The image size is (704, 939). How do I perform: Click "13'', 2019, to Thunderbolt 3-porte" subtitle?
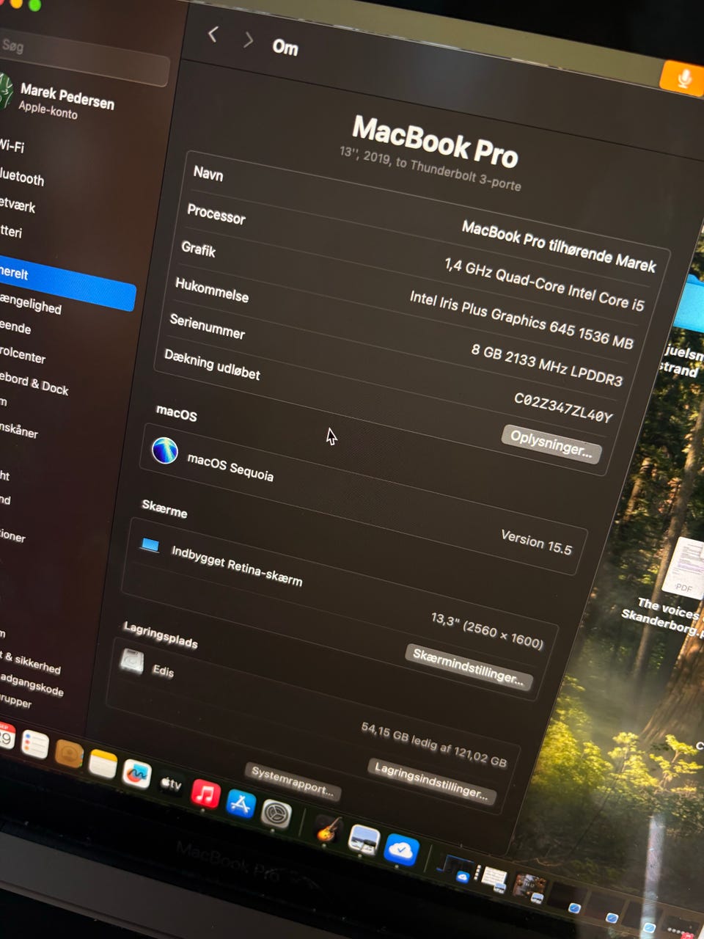430,168
